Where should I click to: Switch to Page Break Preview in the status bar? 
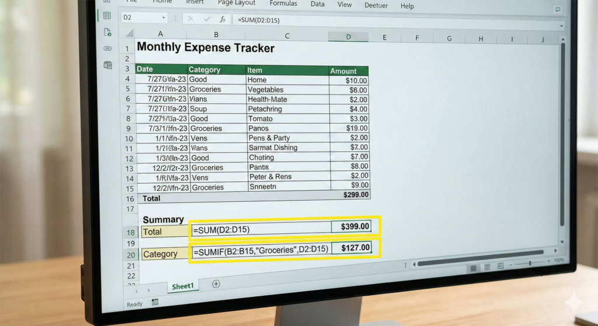(500, 266)
